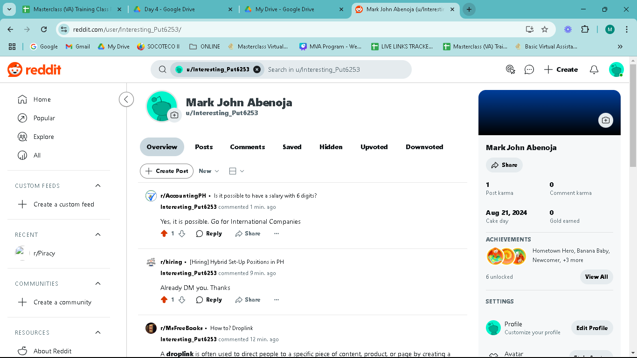This screenshot has width=637, height=358.
Task: Downvote the r/hiring comment
Action: click(182, 300)
